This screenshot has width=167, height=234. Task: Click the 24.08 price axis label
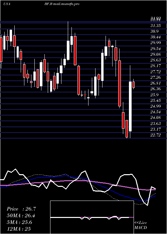pos(155,118)
